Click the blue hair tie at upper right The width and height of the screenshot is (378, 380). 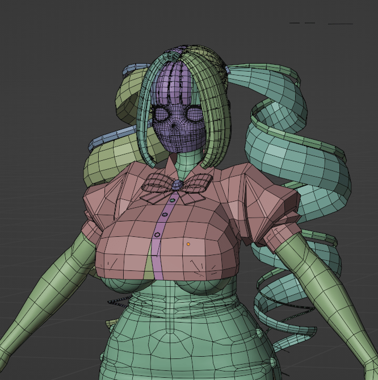(x=229, y=69)
